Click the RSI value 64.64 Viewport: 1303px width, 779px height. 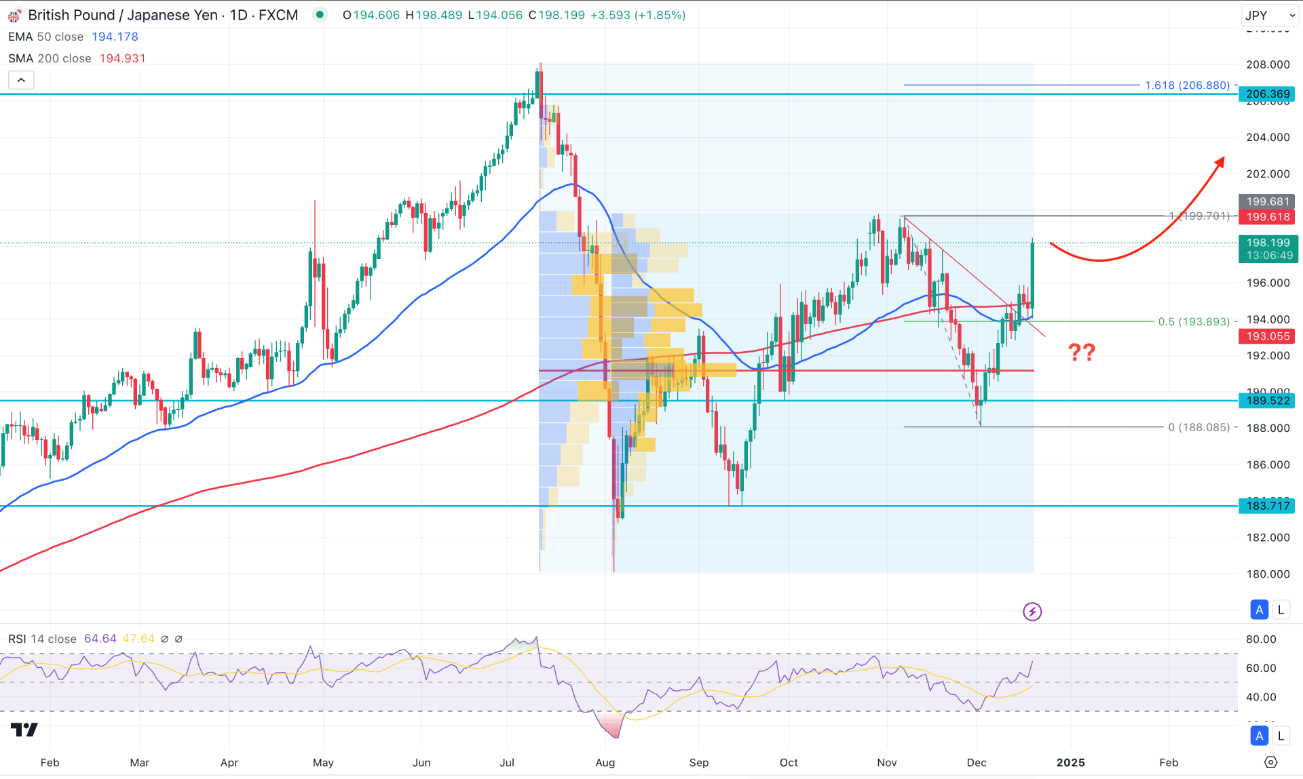pos(100,639)
